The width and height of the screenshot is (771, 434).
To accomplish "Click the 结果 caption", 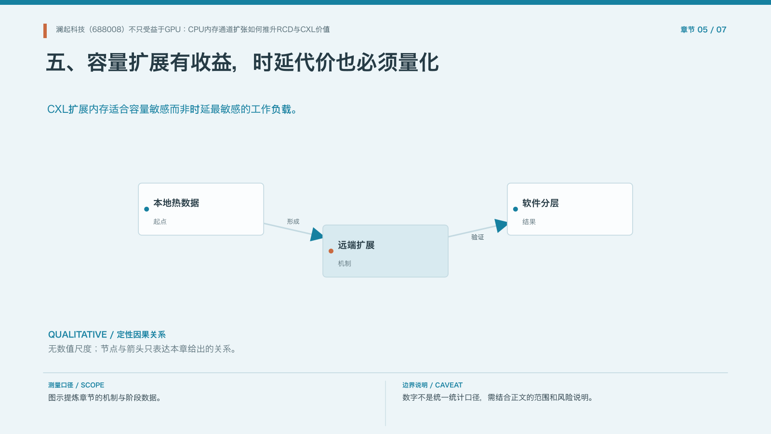I will point(529,222).
